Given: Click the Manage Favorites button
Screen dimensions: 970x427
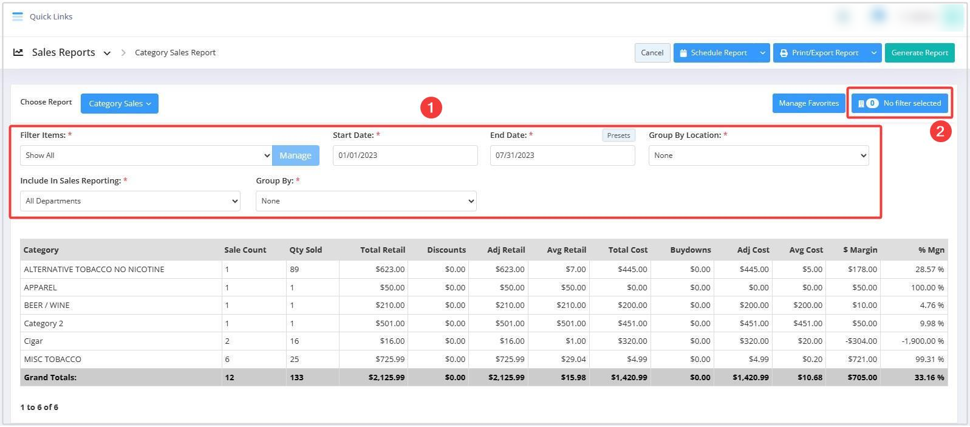Looking at the screenshot, I should point(808,103).
